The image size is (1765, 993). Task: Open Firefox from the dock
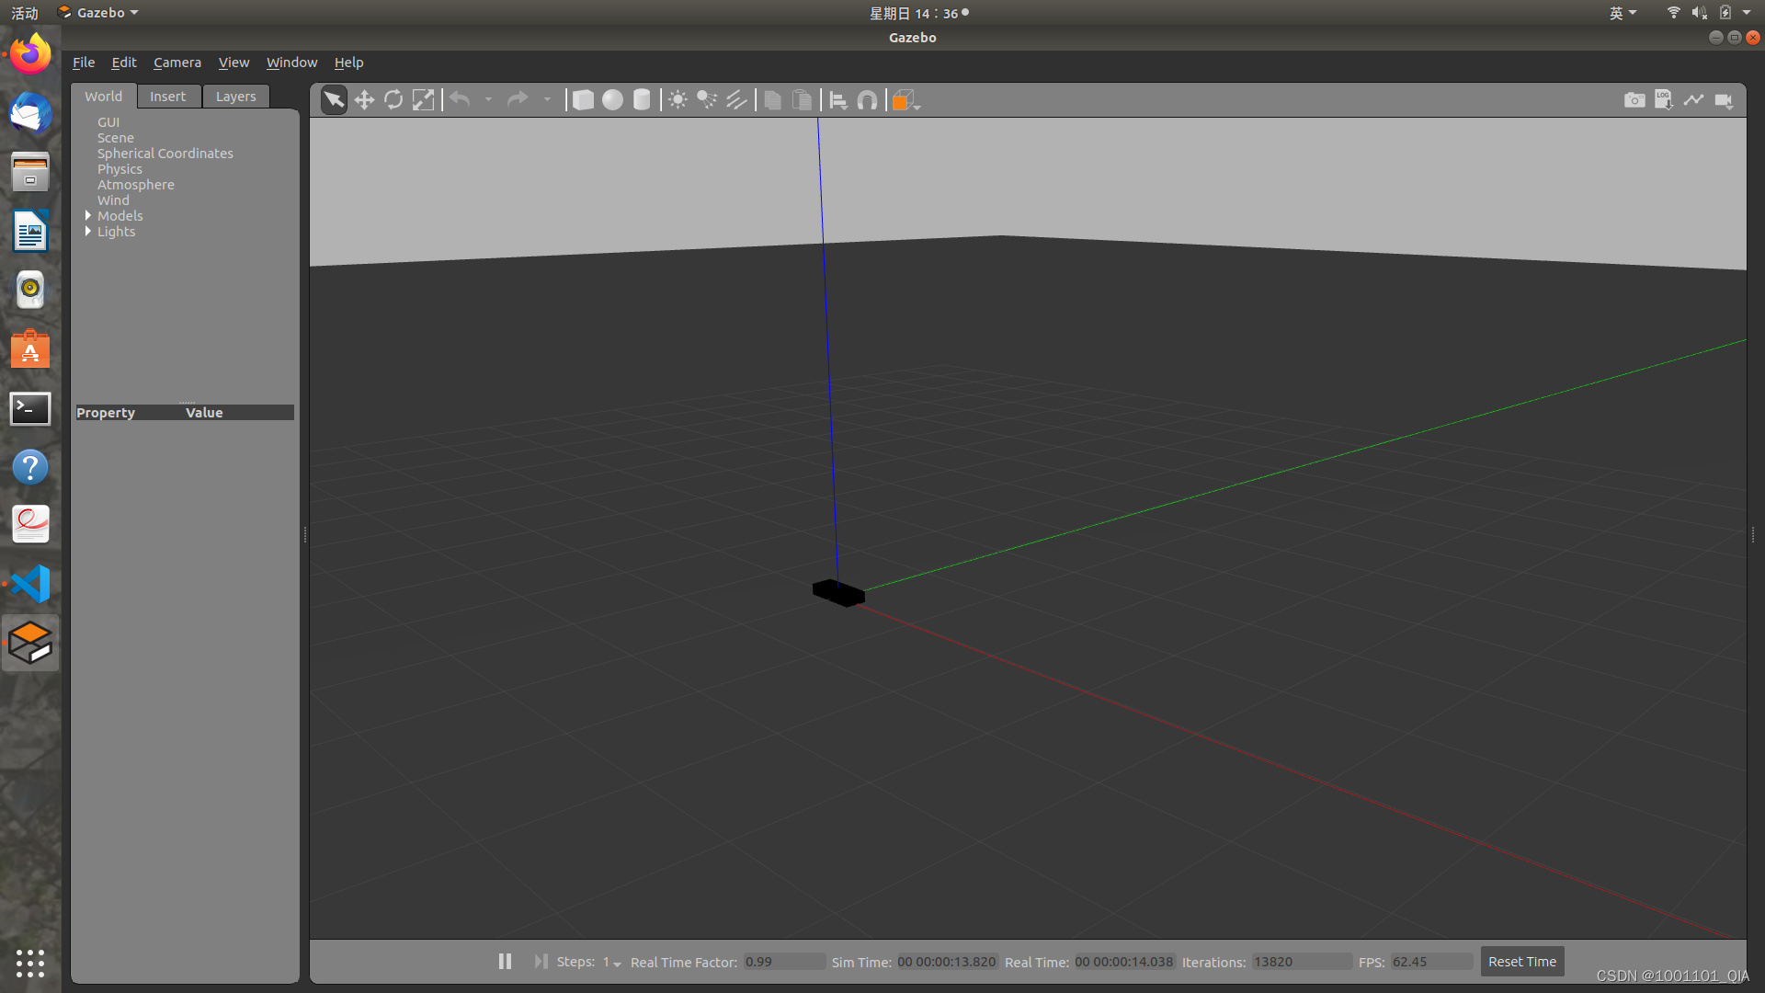(30, 54)
